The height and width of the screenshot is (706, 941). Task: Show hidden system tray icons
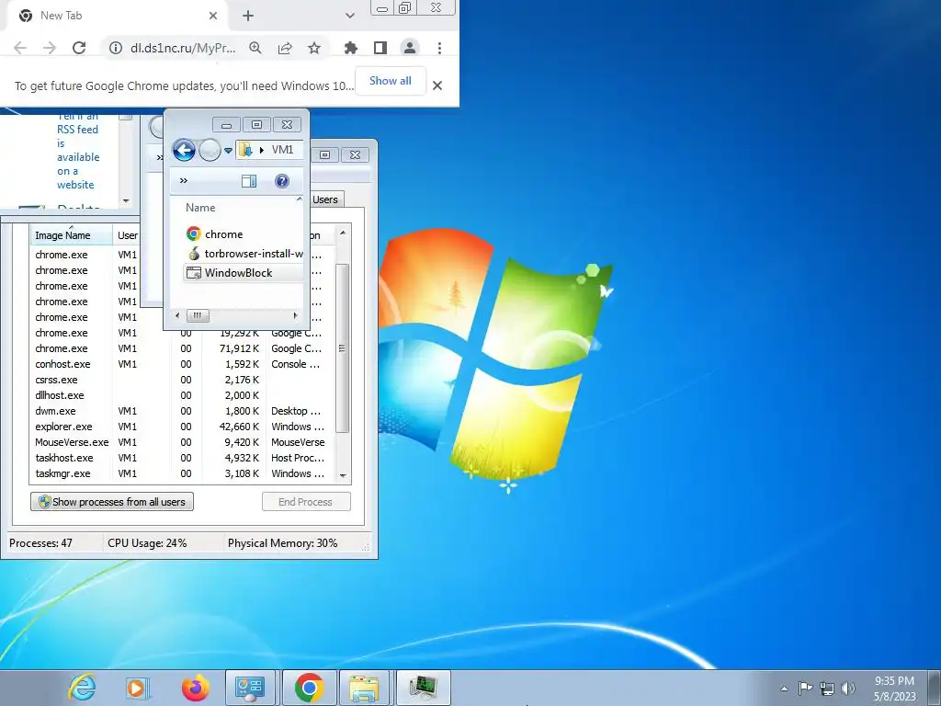[784, 689]
